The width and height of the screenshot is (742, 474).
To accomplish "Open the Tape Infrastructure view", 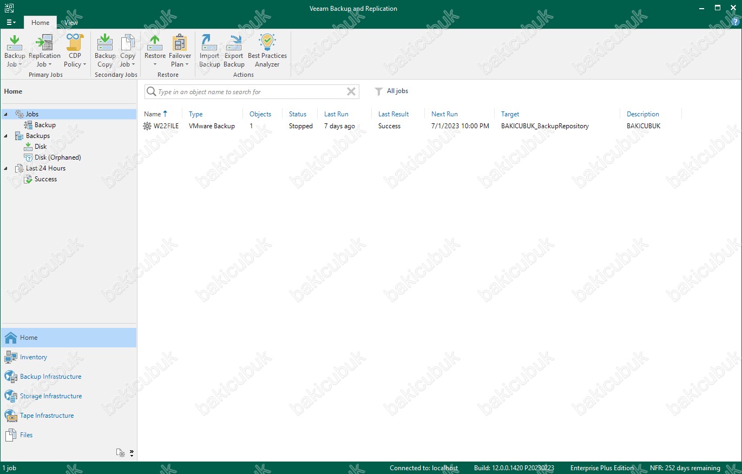I will tap(68, 416).
